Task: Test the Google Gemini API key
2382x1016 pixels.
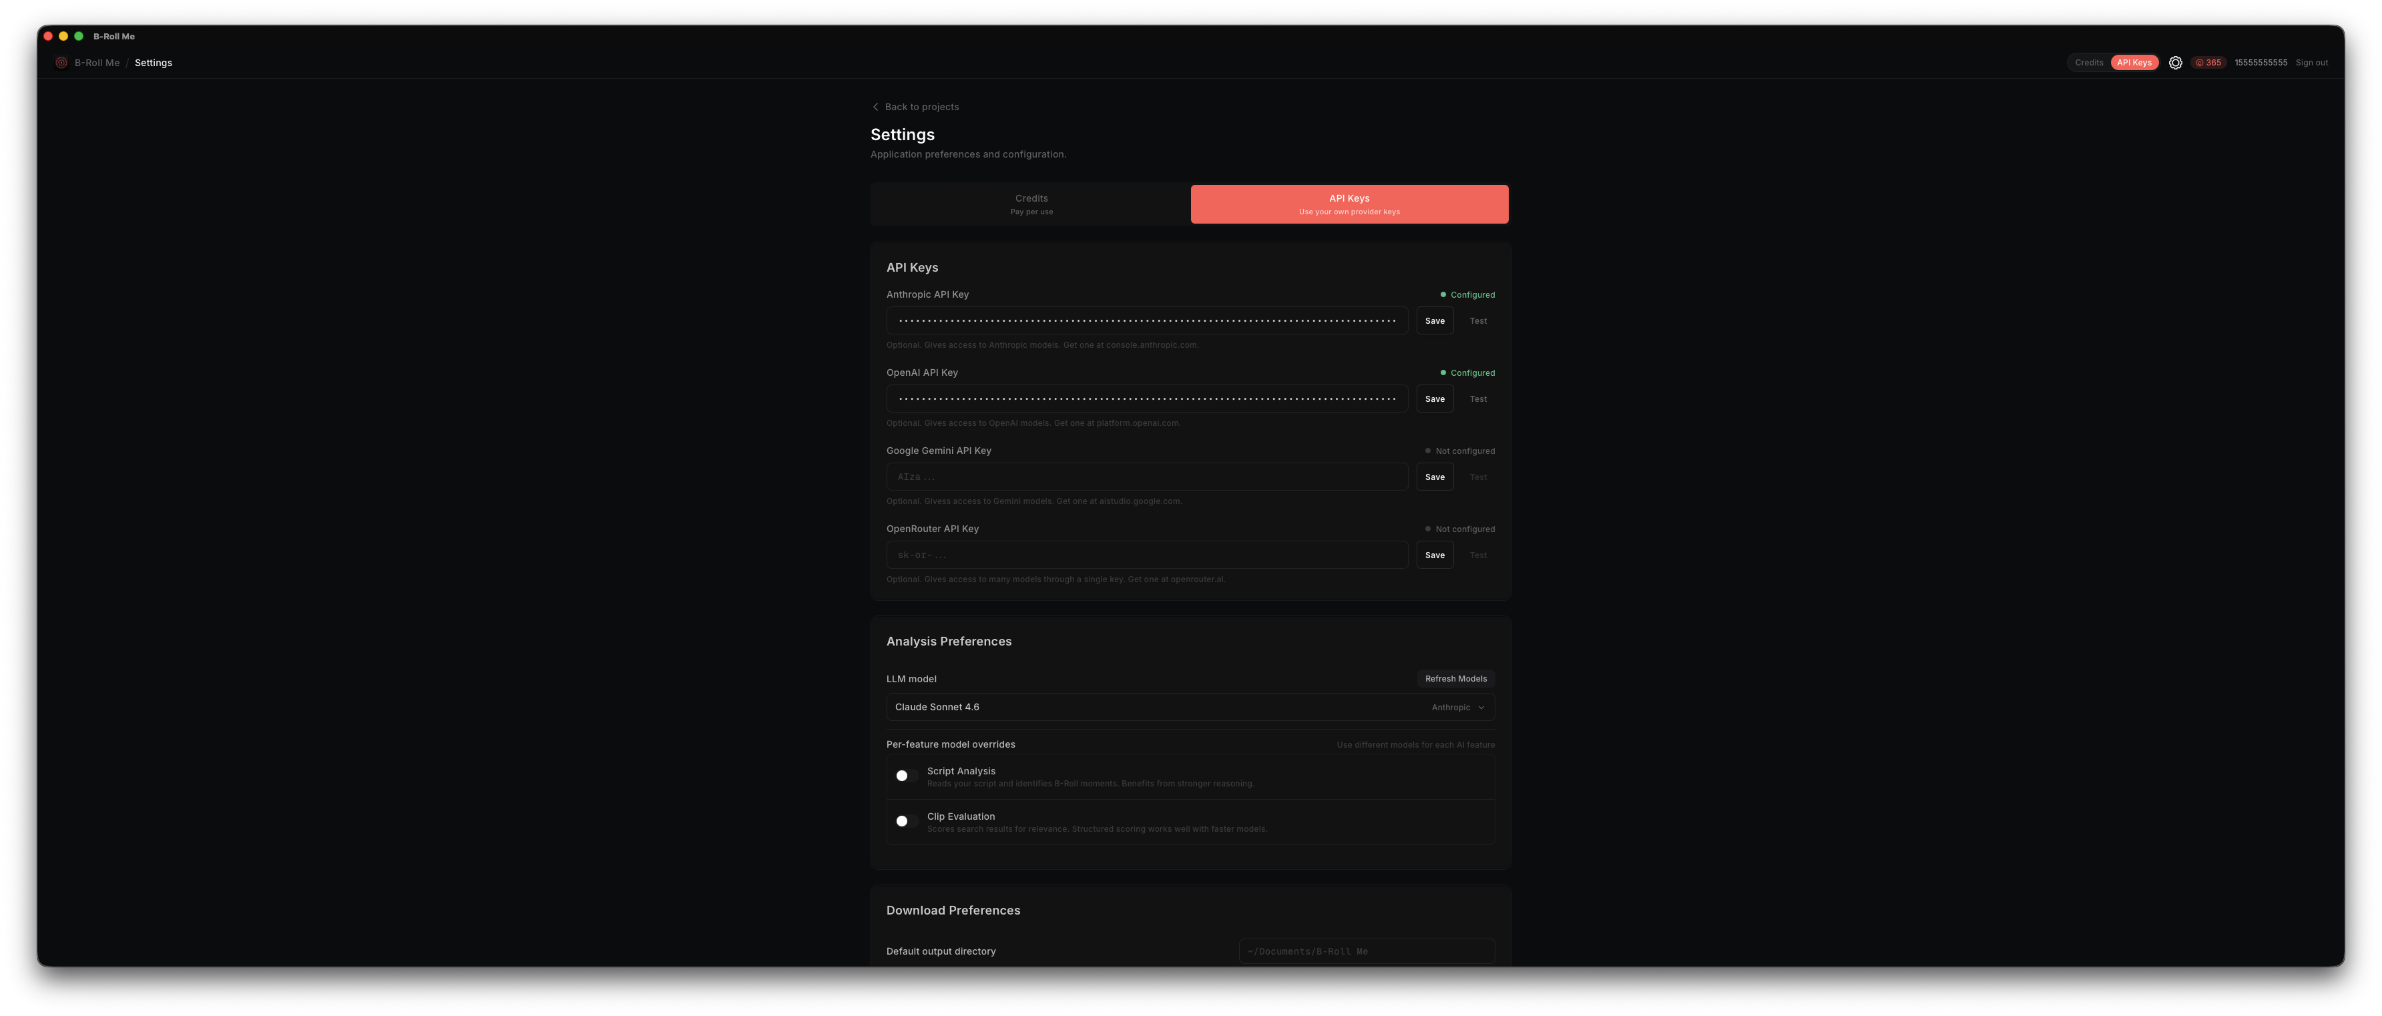Action: [1477, 477]
